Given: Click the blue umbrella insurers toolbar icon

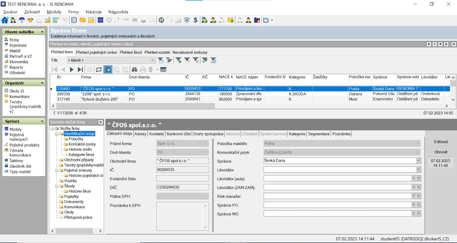Looking at the screenshot, I should [22, 20].
